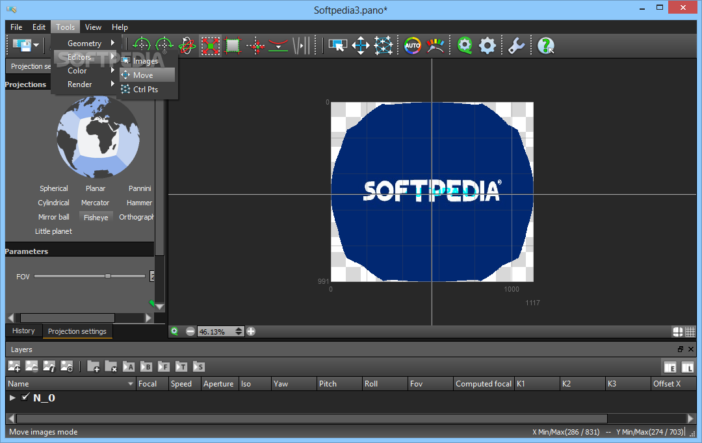Choose Images from Editors submenu
Image resolution: width=702 pixels, height=443 pixels.
click(x=148, y=61)
